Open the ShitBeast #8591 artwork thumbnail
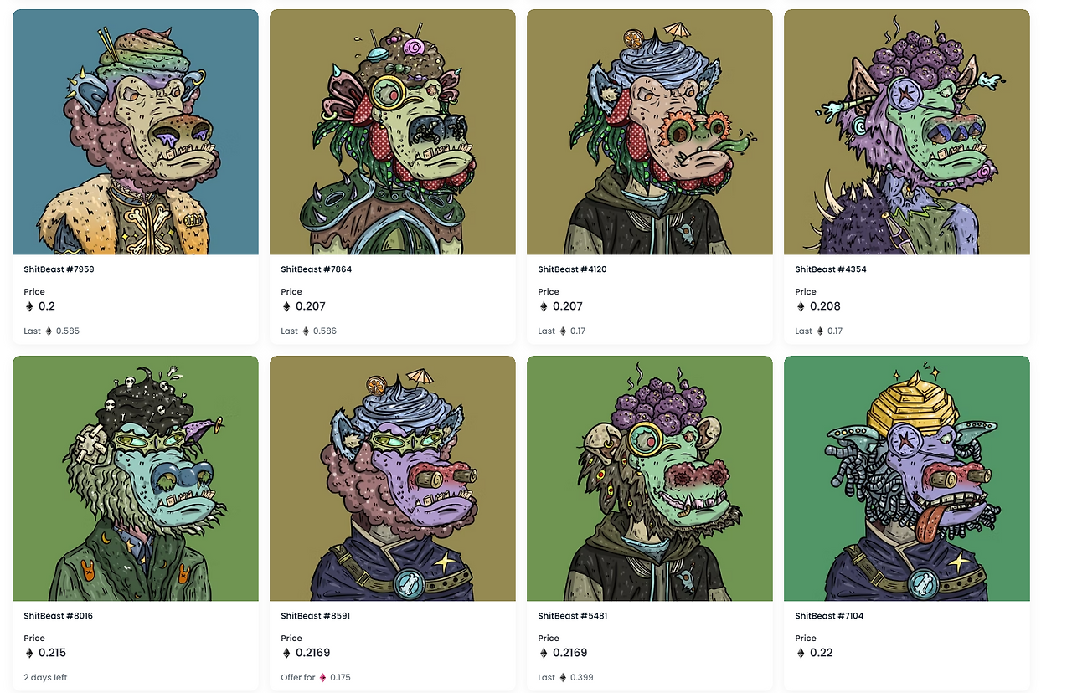This screenshot has width=1072, height=693. pos(393,478)
